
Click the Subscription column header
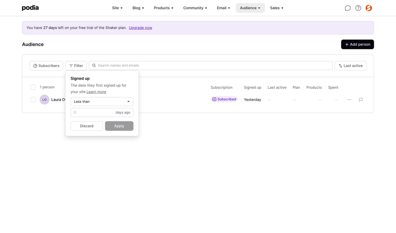[221, 88]
